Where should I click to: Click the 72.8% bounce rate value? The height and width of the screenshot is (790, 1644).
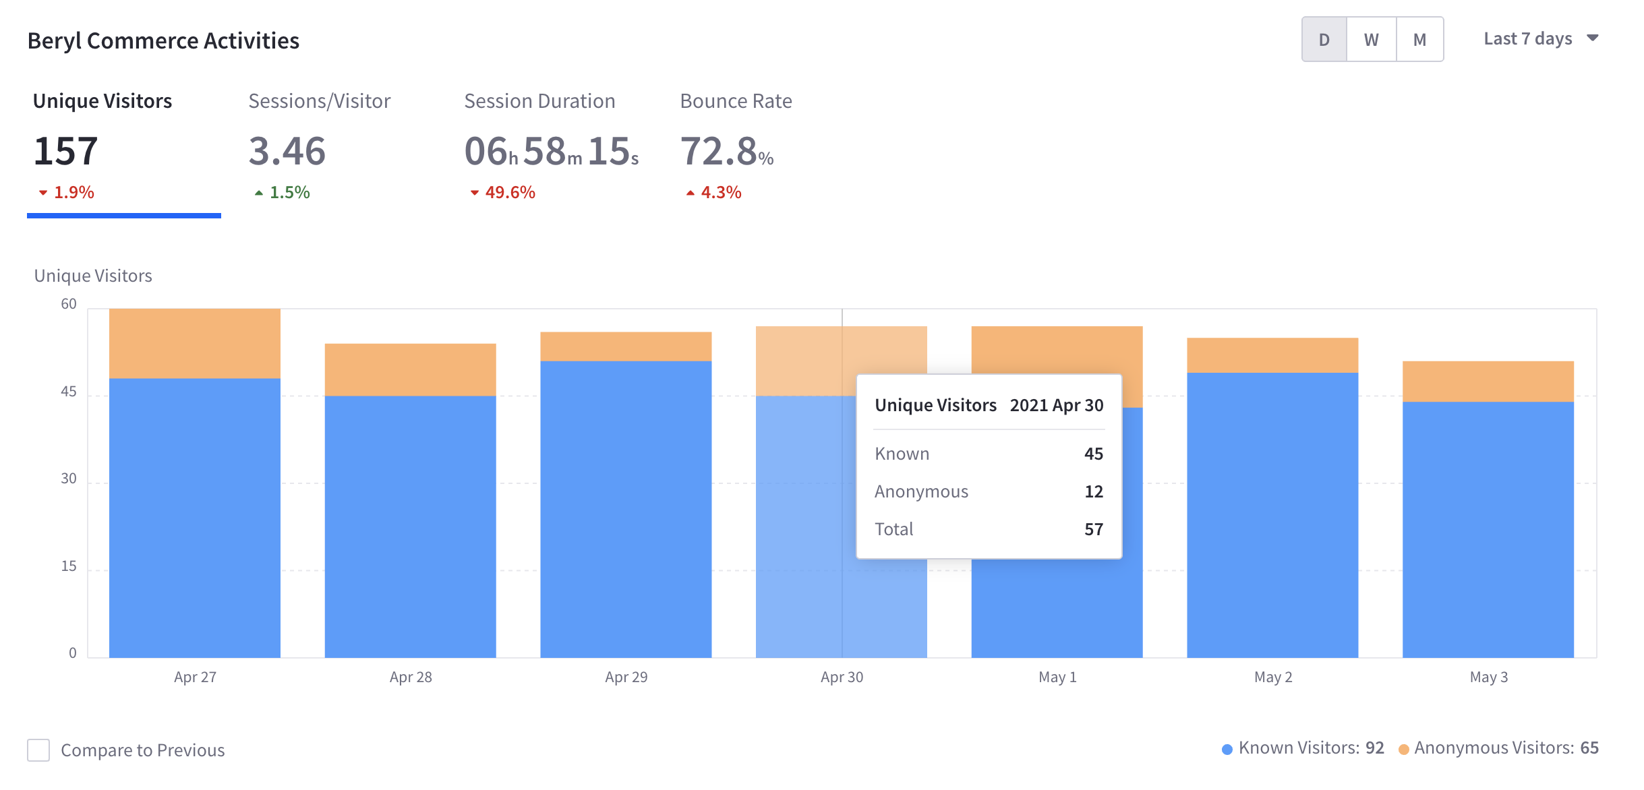[x=727, y=151]
